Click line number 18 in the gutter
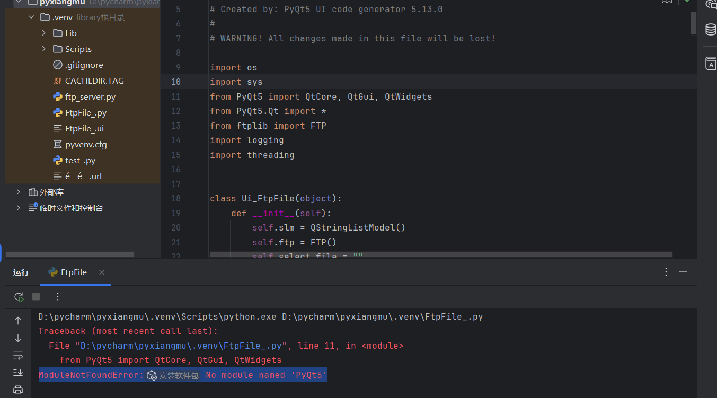The height and width of the screenshot is (398, 717). [x=175, y=198]
